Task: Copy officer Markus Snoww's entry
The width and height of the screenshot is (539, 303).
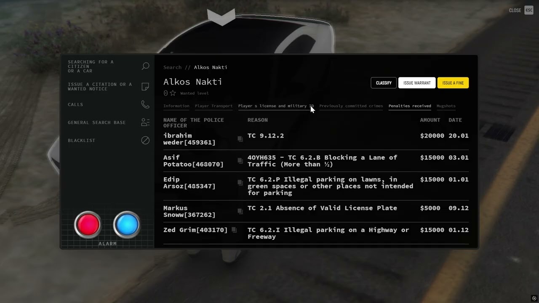Action: 240,211
